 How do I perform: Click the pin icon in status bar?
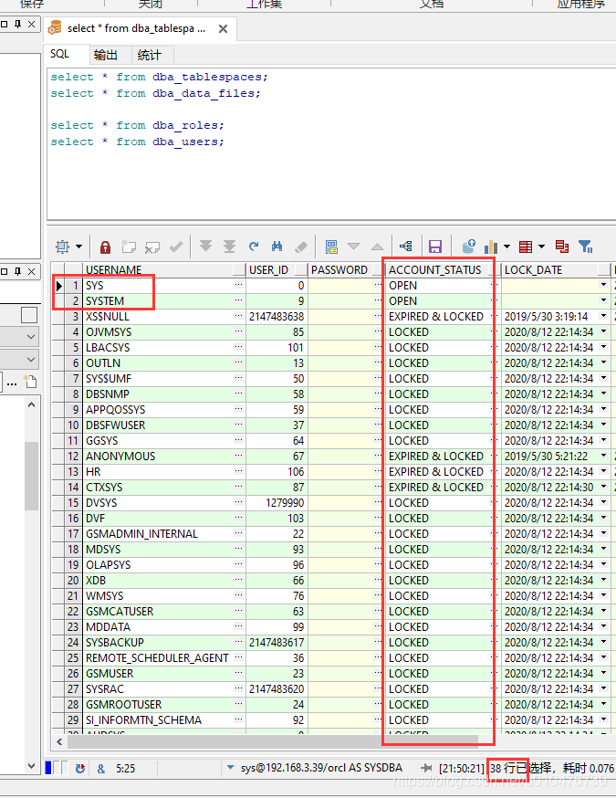pyautogui.click(x=426, y=768)
